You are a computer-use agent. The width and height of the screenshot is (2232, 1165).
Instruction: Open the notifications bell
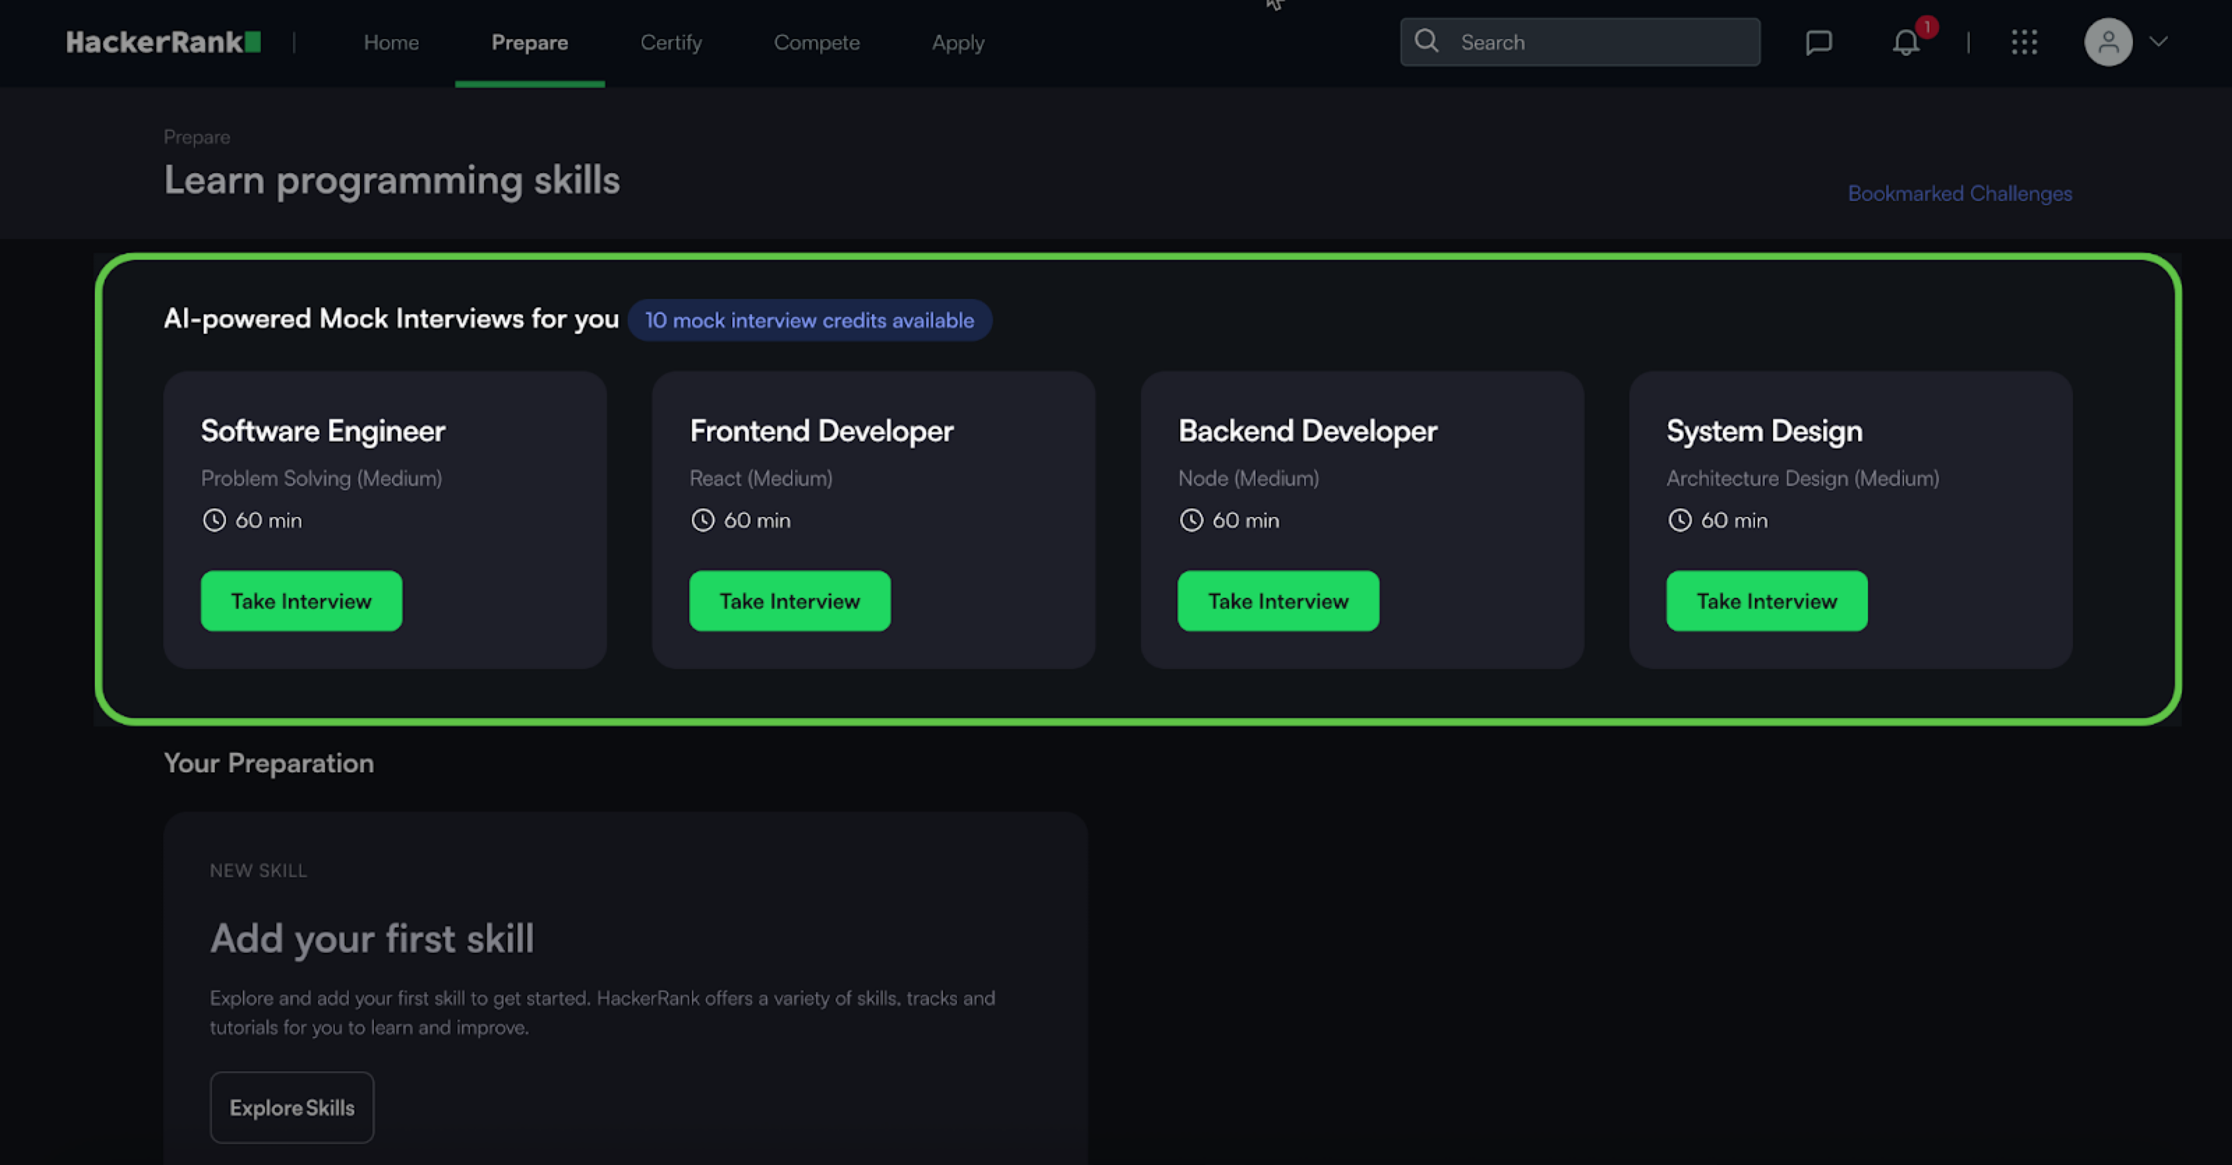click(1906, 42)
